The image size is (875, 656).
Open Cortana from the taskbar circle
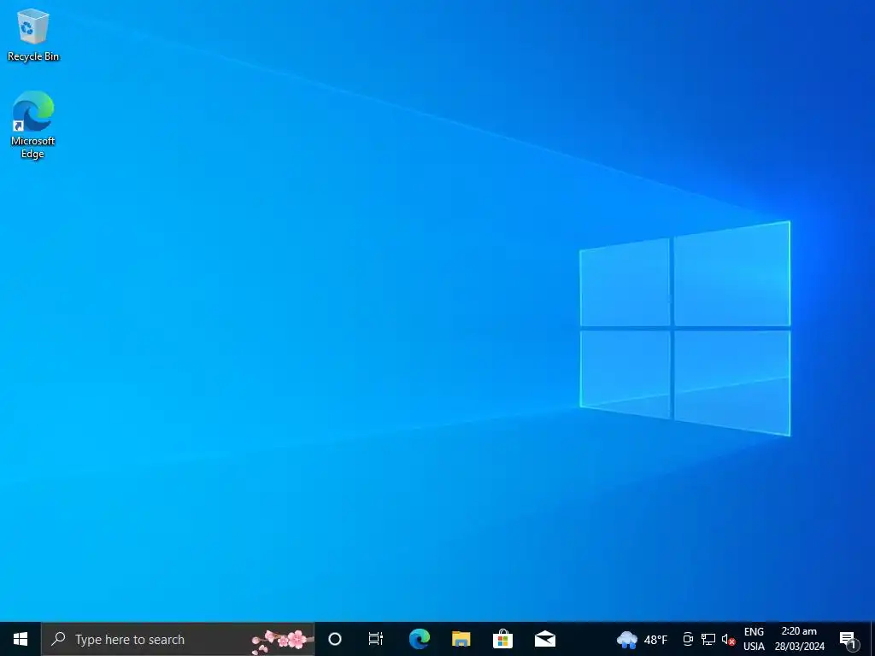tap(335, 639)
